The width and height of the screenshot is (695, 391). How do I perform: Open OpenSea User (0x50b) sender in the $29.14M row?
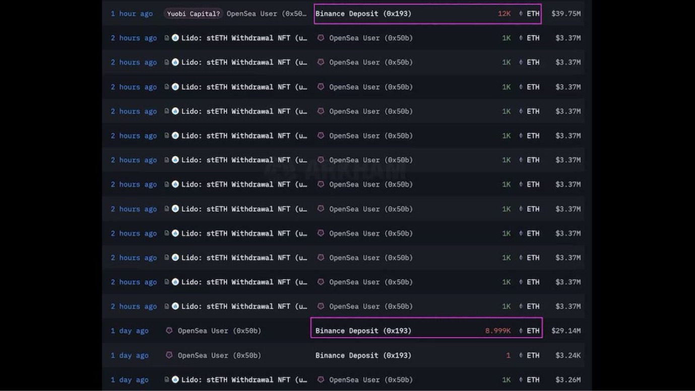point(219,331)
